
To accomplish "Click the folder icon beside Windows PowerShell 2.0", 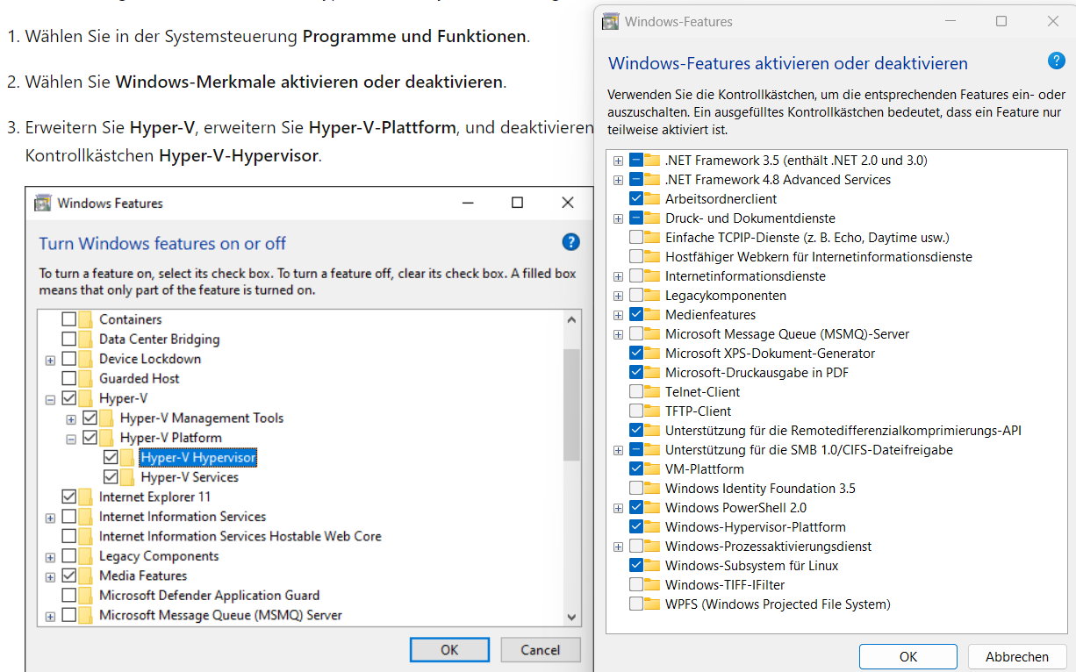I will click(652, 507).
